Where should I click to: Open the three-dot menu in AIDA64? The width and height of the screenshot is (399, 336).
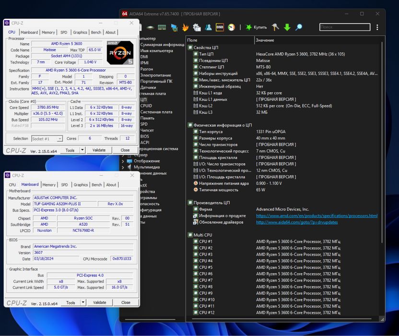377,27
